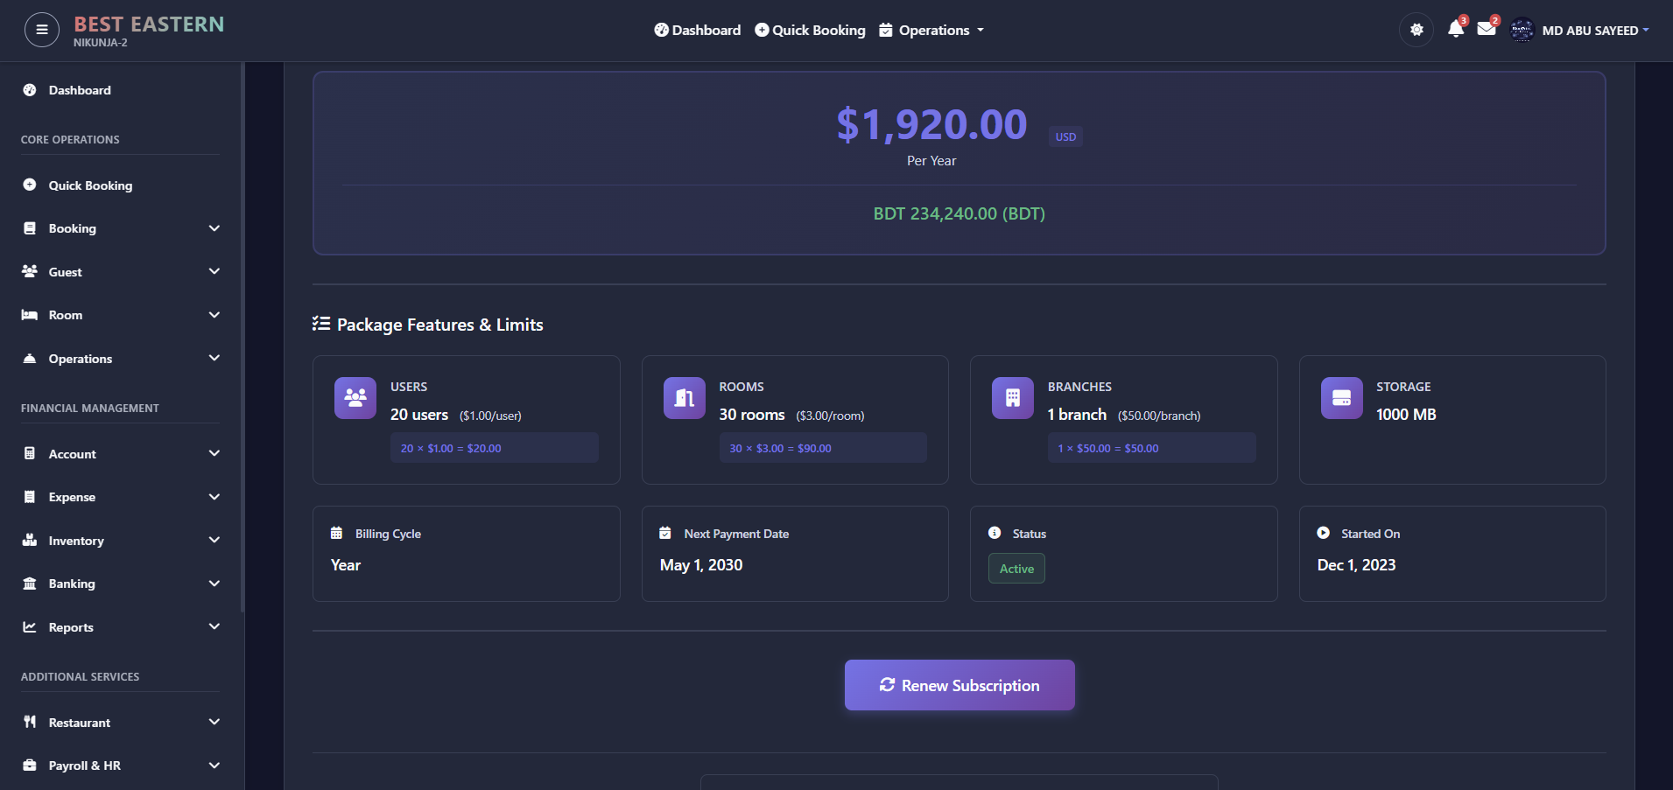
Task: Click the hamburger menu toggle icon
Action: 41,30
